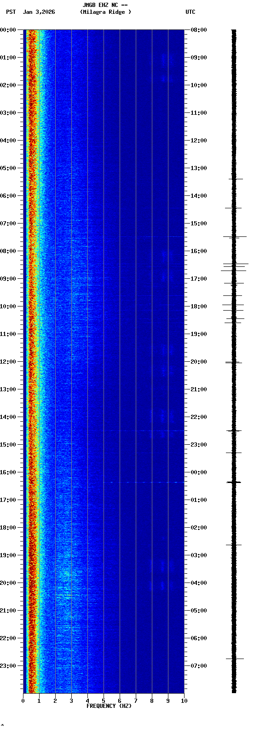Click the 9 Hz frequency tick label

pos(168,701)
